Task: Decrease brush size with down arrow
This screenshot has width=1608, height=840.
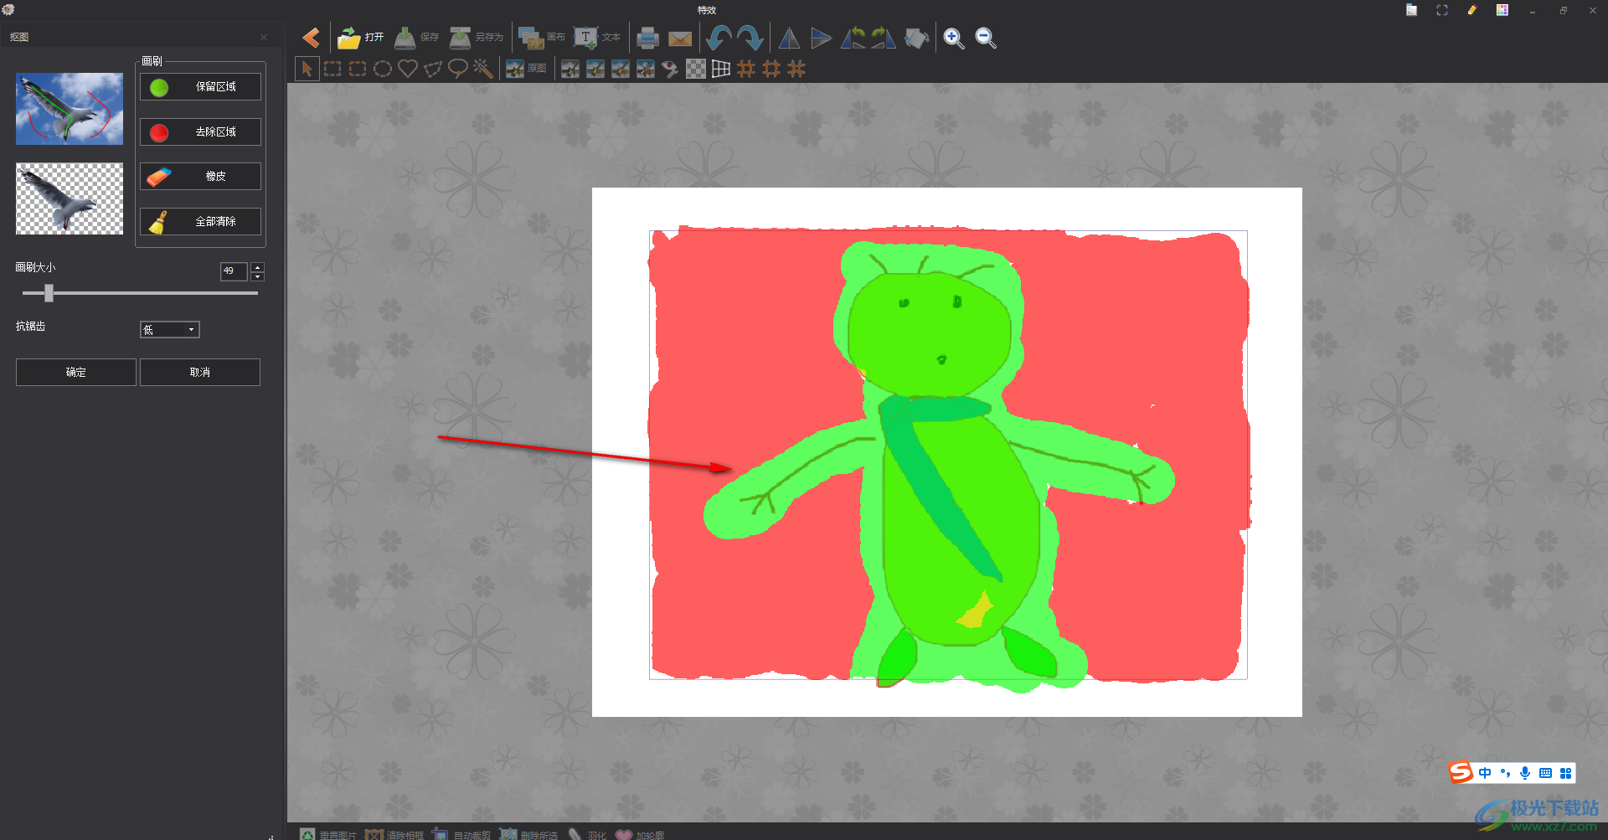Action: pos(258,276)
